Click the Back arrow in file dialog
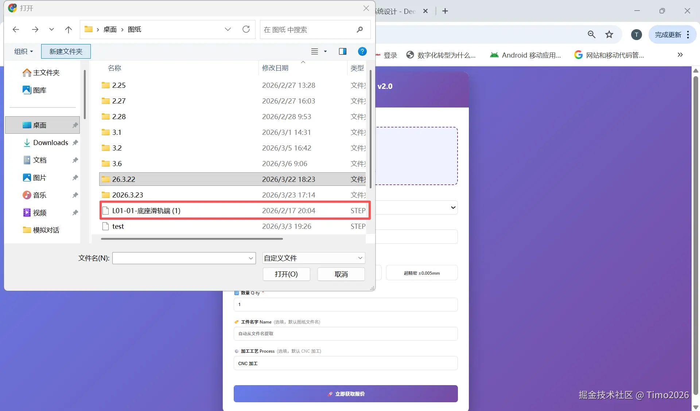Viewport: 700px width, 411px height. pos(16,30)
